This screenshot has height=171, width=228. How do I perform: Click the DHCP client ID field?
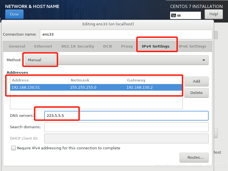tap(126, 139)
